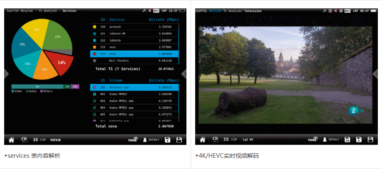The image size is (382, 169).
Task: Select the Video MPEG2 stream row
Action: 134,94
